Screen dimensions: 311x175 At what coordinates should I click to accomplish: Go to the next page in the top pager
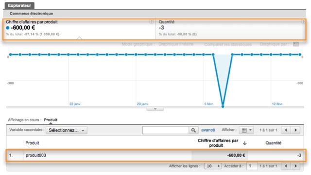295,130
